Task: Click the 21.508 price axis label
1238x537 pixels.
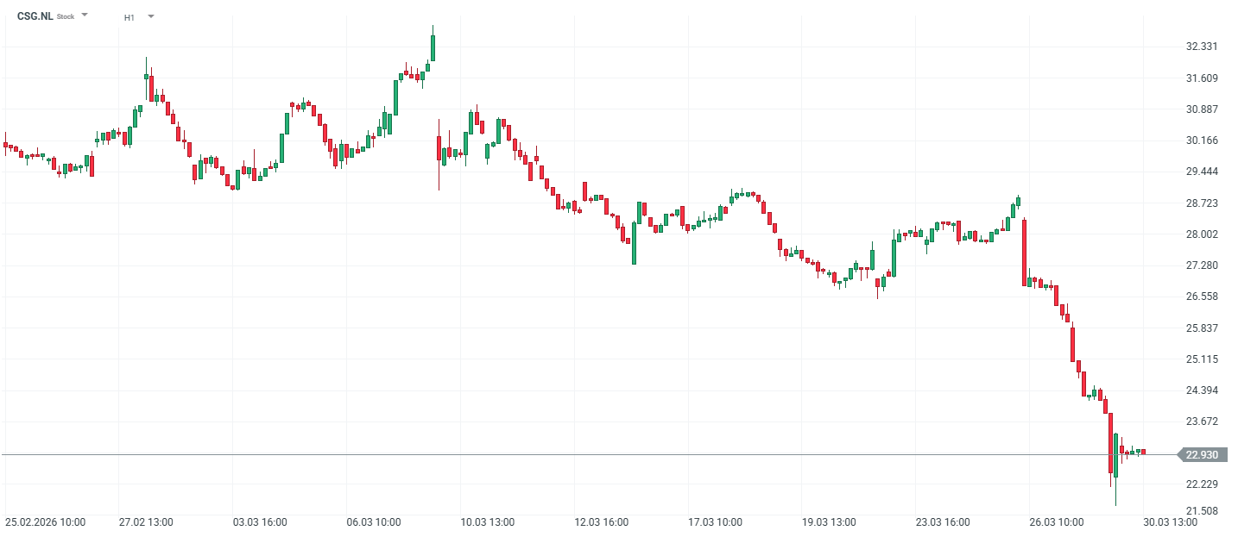Action: [1201, 511]
